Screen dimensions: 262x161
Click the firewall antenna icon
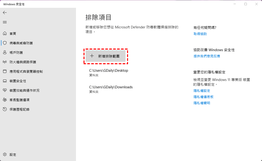click(x=5, y=62)
